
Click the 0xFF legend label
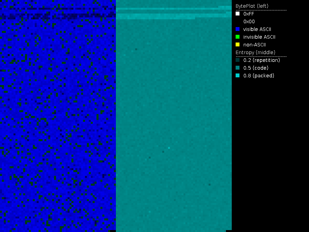coord(249,14)
